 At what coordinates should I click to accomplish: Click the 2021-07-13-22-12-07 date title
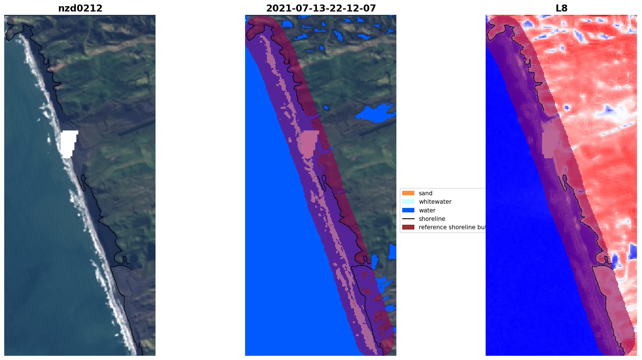(321, 8)
